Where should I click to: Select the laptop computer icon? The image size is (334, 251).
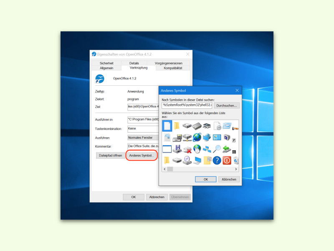tap(197, 161)
